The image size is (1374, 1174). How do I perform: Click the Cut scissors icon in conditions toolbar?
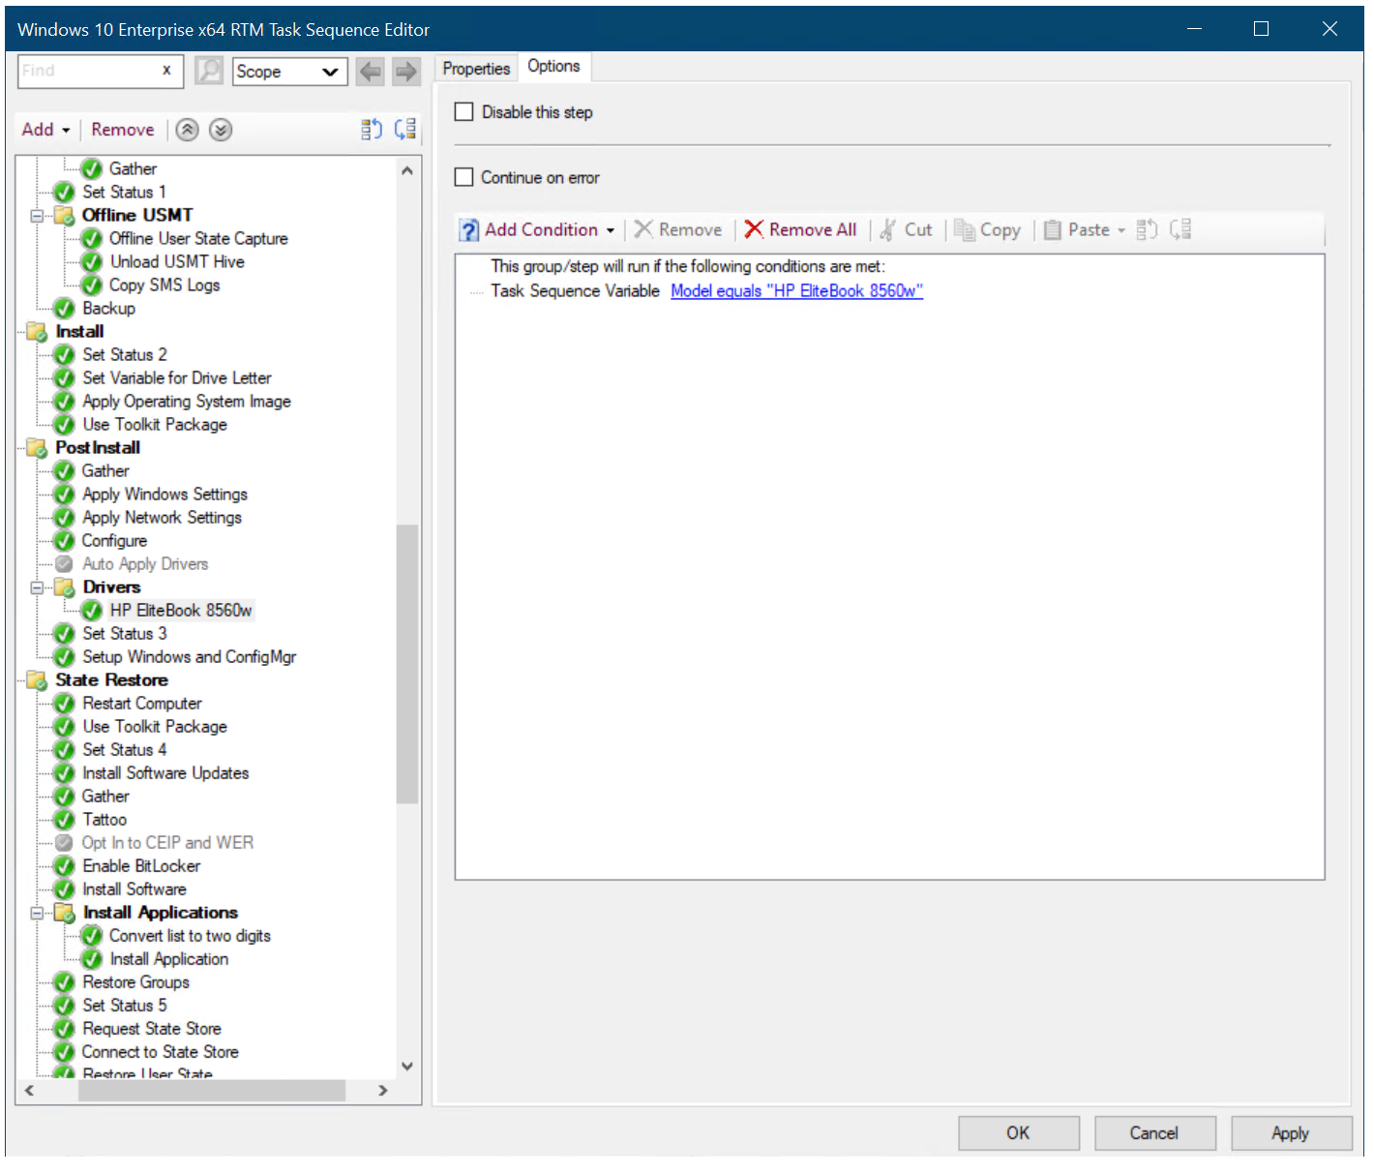(x=887, y=230)
